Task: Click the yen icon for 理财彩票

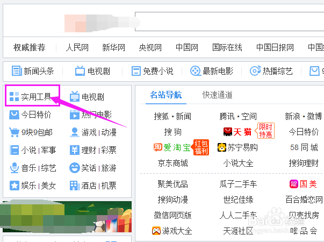Action: click(x=75, y=150)
